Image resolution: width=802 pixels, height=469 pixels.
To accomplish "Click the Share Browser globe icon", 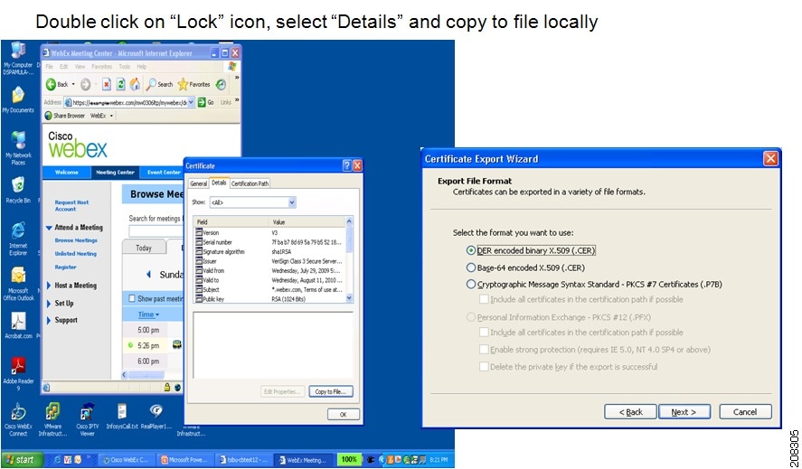I will pos(49,116).
